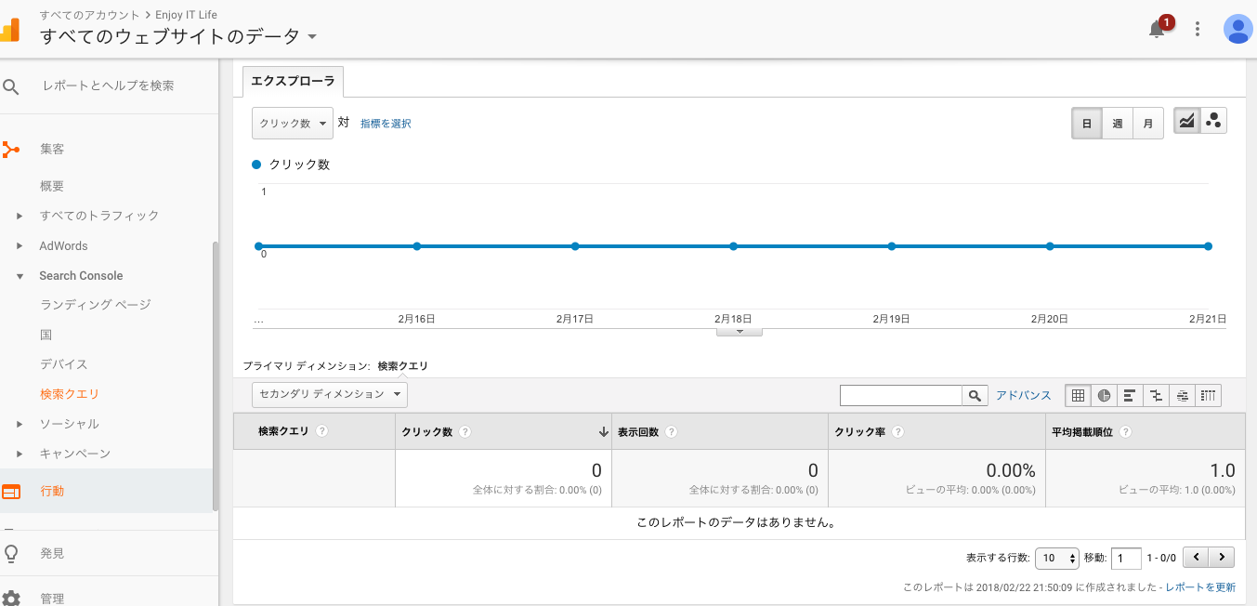This screenshot has width=1257, height=606.
Task: Open the notifications bell icon
Action: [x=1157, y=29]
